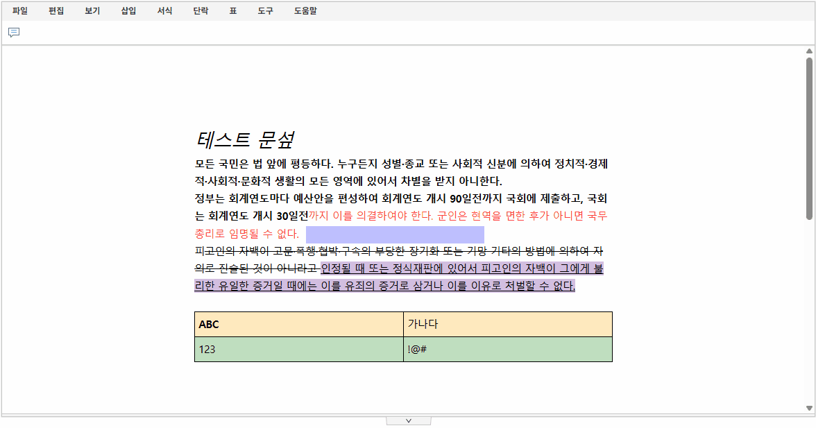Image resolution: width=816 pixels, height=428 pixels.
Task: Open the 삽입 menu
Action: tap(127, 10)
